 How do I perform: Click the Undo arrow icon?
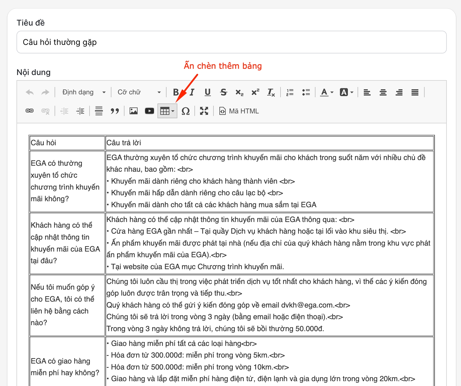click(x=30, y=92)
